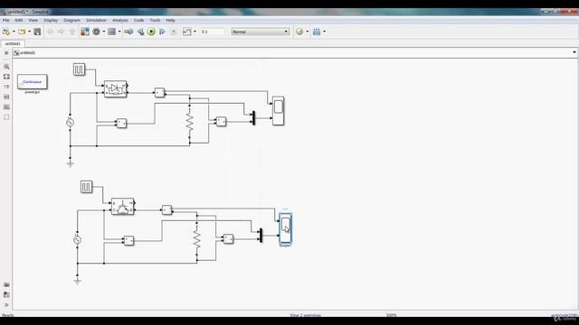Click the fourth icon in the left palette

(6, 97)
